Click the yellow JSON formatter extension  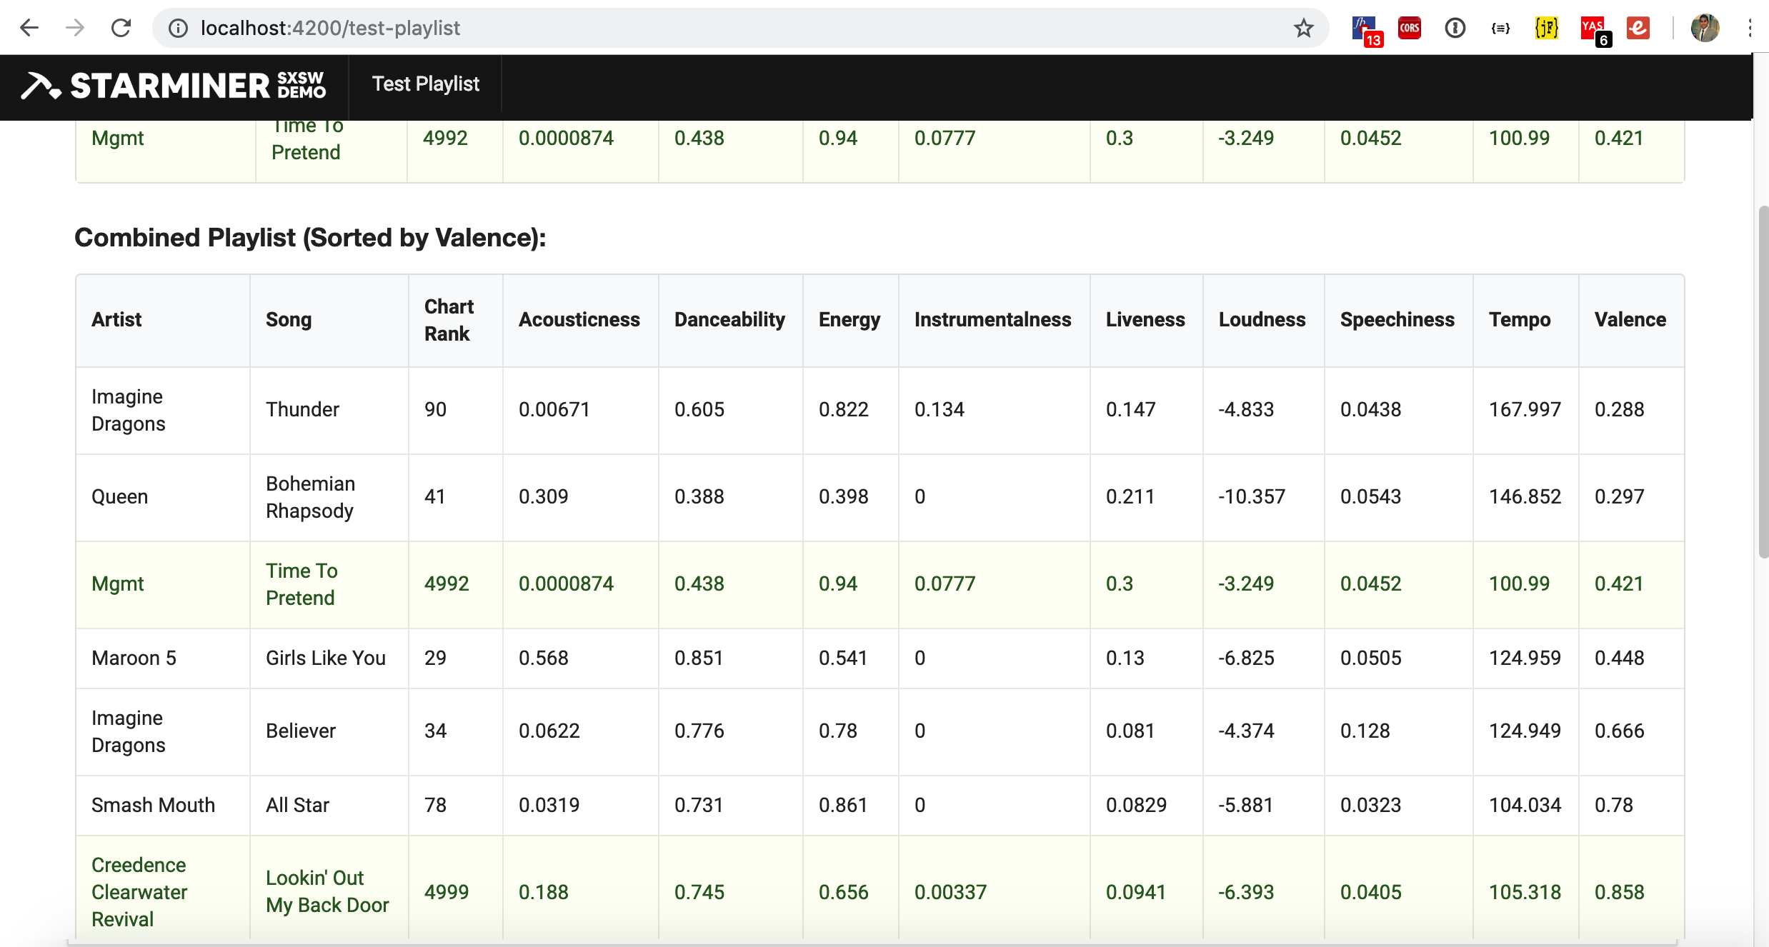pos(1546,28)
